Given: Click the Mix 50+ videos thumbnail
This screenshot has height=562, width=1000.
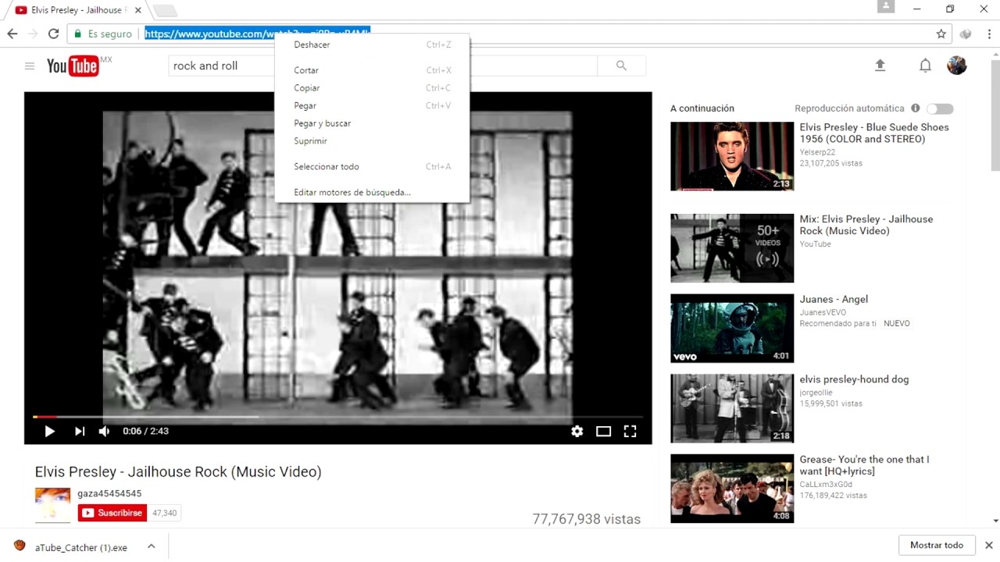Looking at the screenshot, I should click(x=732, y=248).
